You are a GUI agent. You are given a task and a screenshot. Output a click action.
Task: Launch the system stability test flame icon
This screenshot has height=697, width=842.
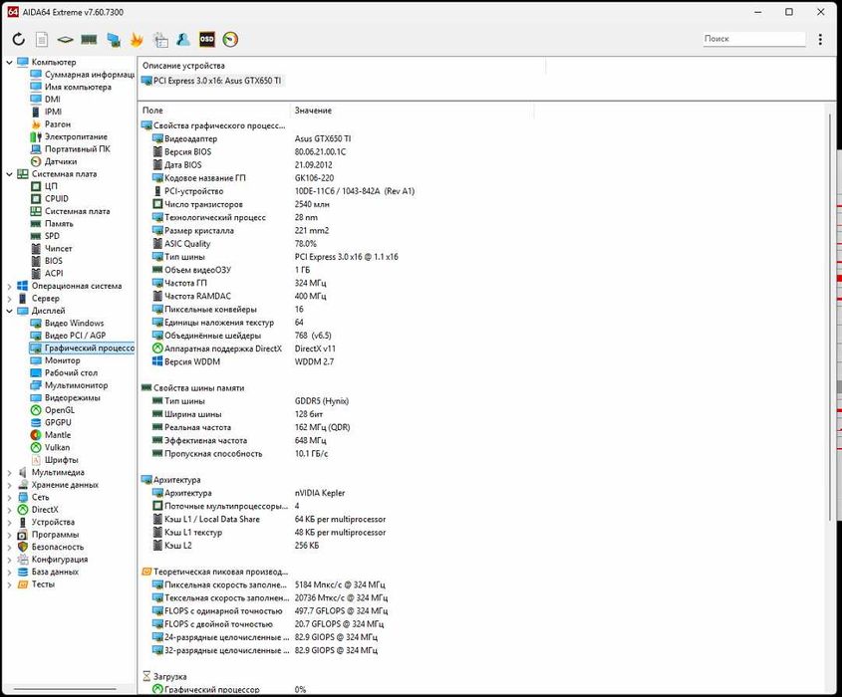[137, 39]
